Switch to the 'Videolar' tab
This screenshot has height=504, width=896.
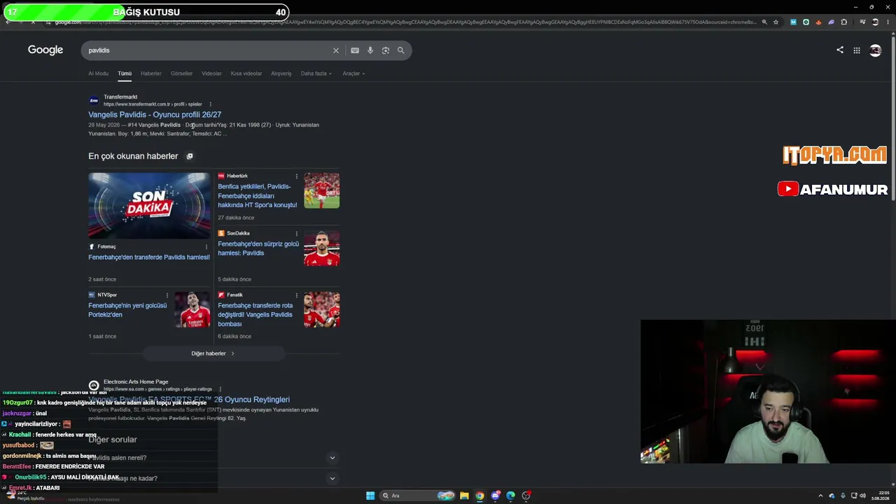coord(211,73)
